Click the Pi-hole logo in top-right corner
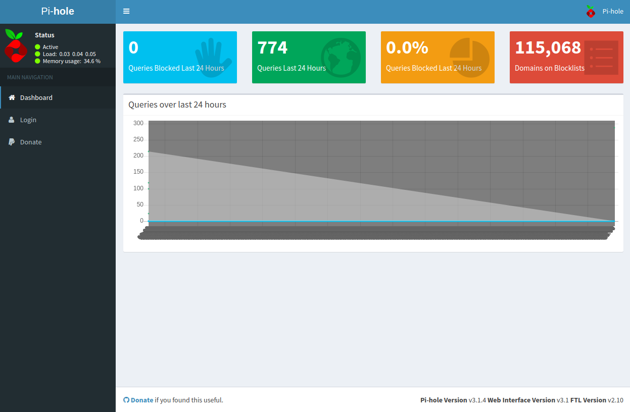The image size is (630, 412). click(x=590, y=11)
